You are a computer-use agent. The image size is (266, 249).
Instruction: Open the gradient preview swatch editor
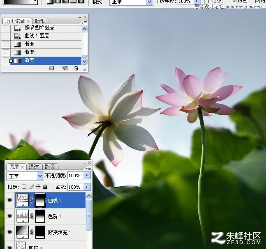click(18, 2)
